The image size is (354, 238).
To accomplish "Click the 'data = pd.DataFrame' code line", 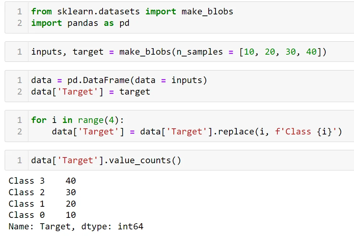I will (x=119, y=80).
